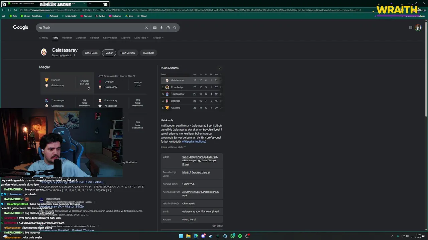Expand 'Orijinal açıklamayı göster'
Viewport: 428px width, 240px height.
click(x=173, y=147)
